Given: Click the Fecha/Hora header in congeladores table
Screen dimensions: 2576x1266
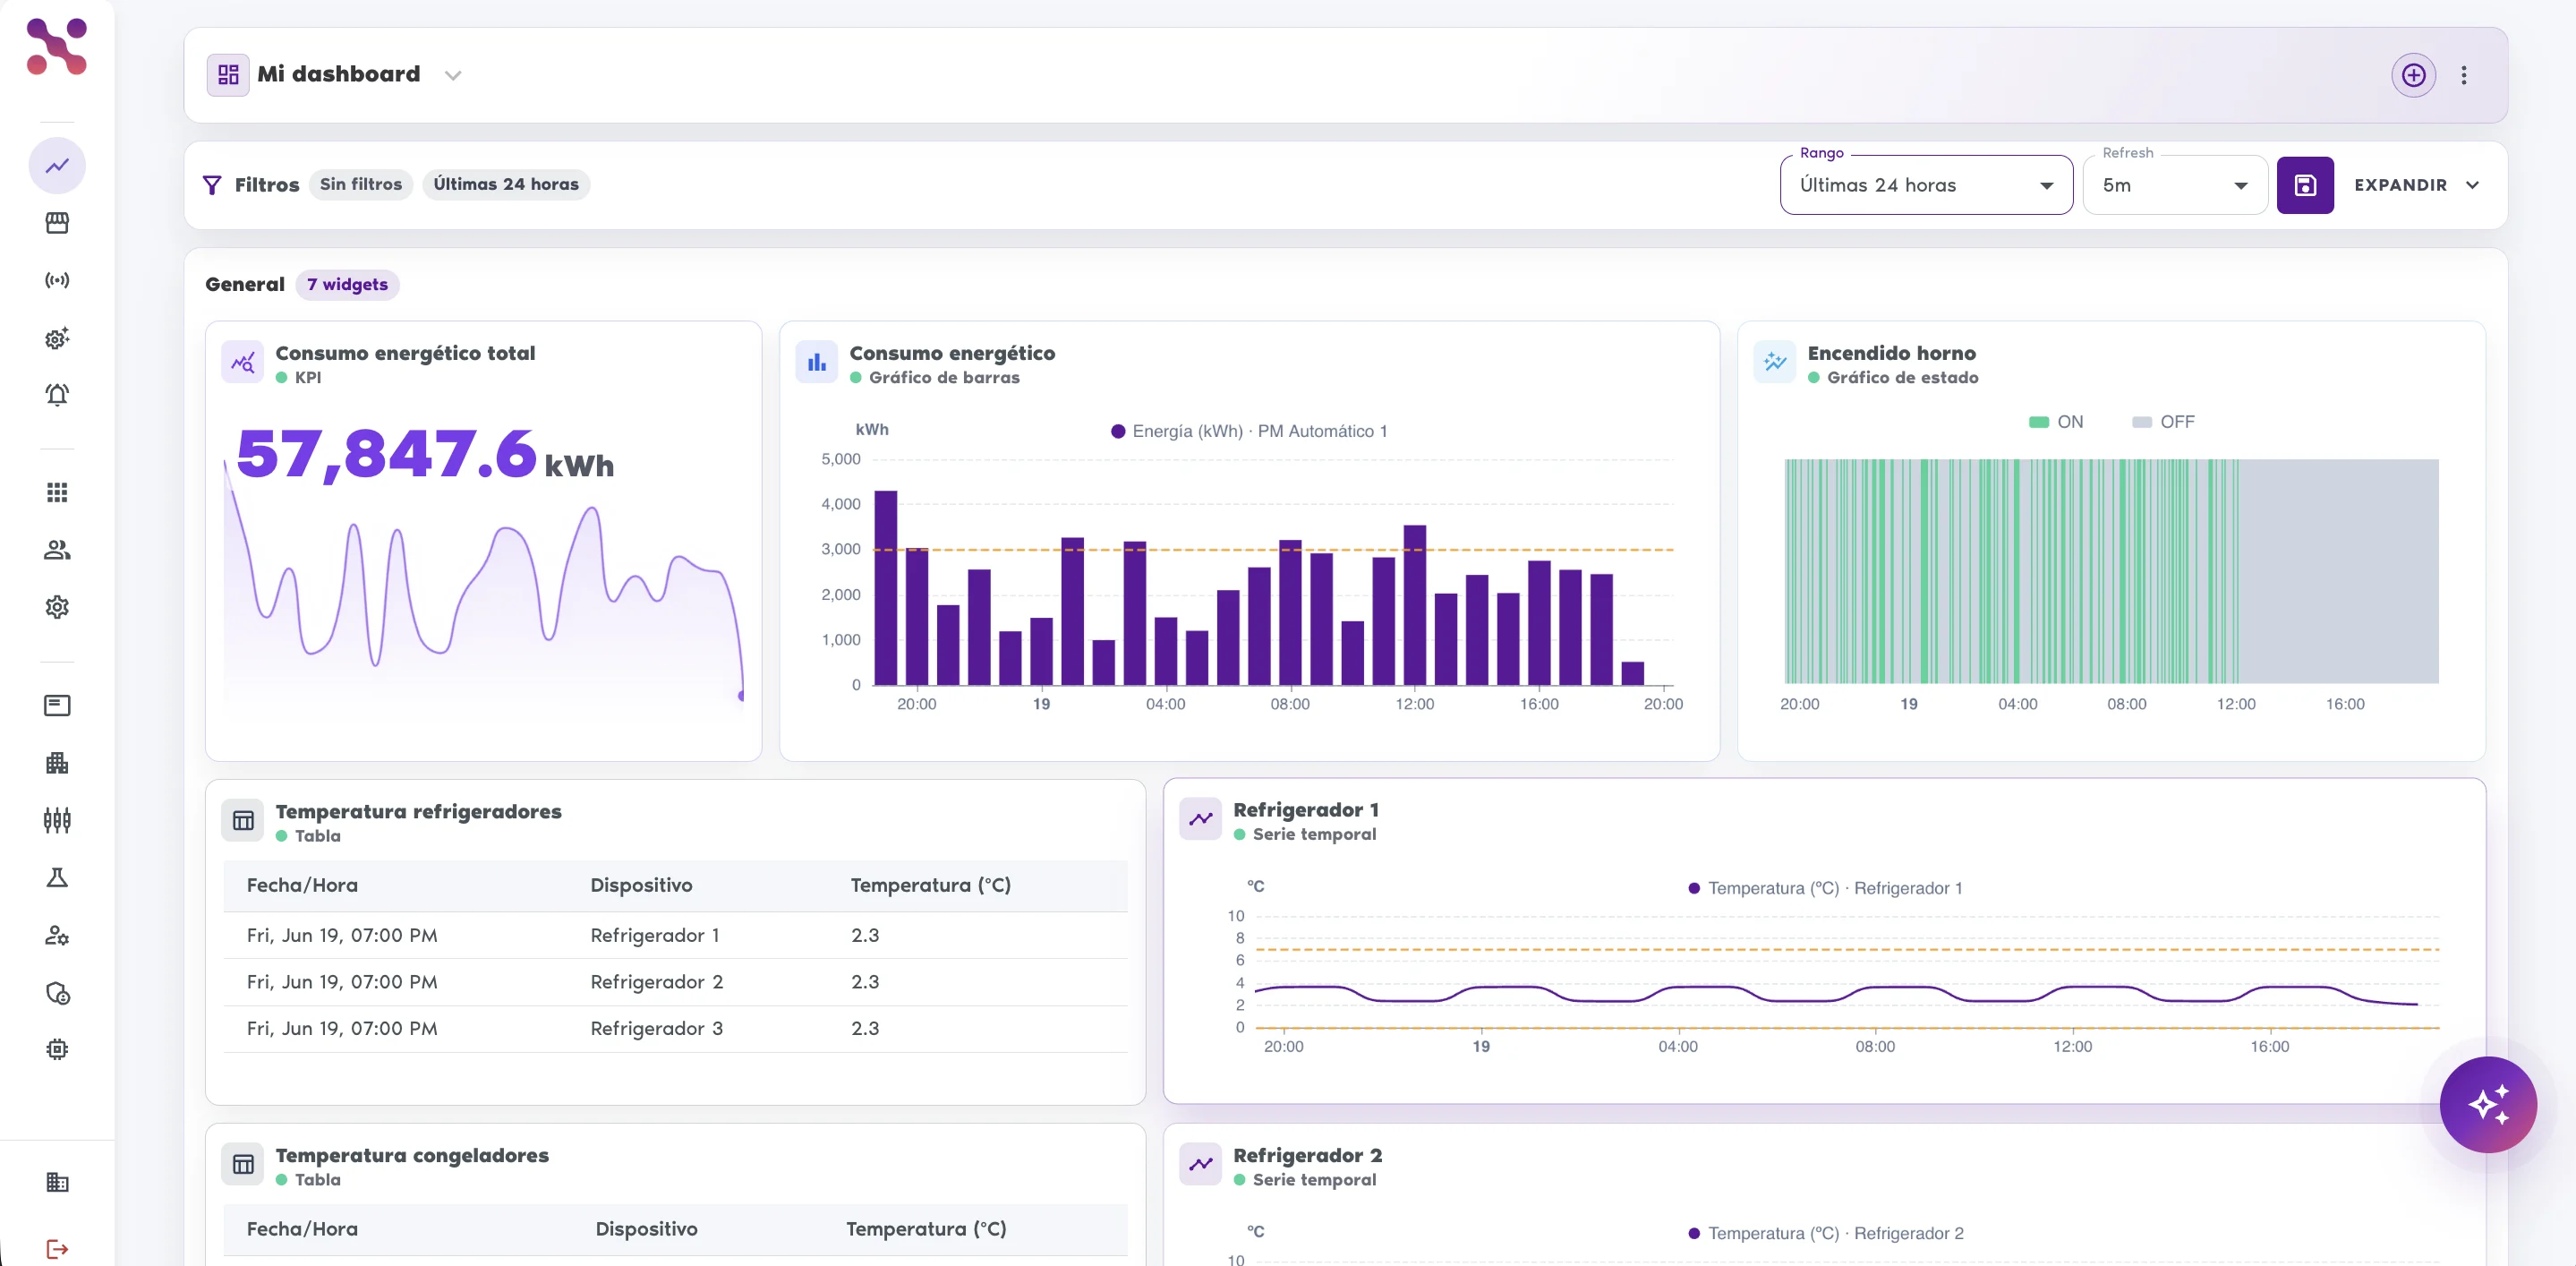Looking at the screenshot, I should click(302, 1229).
